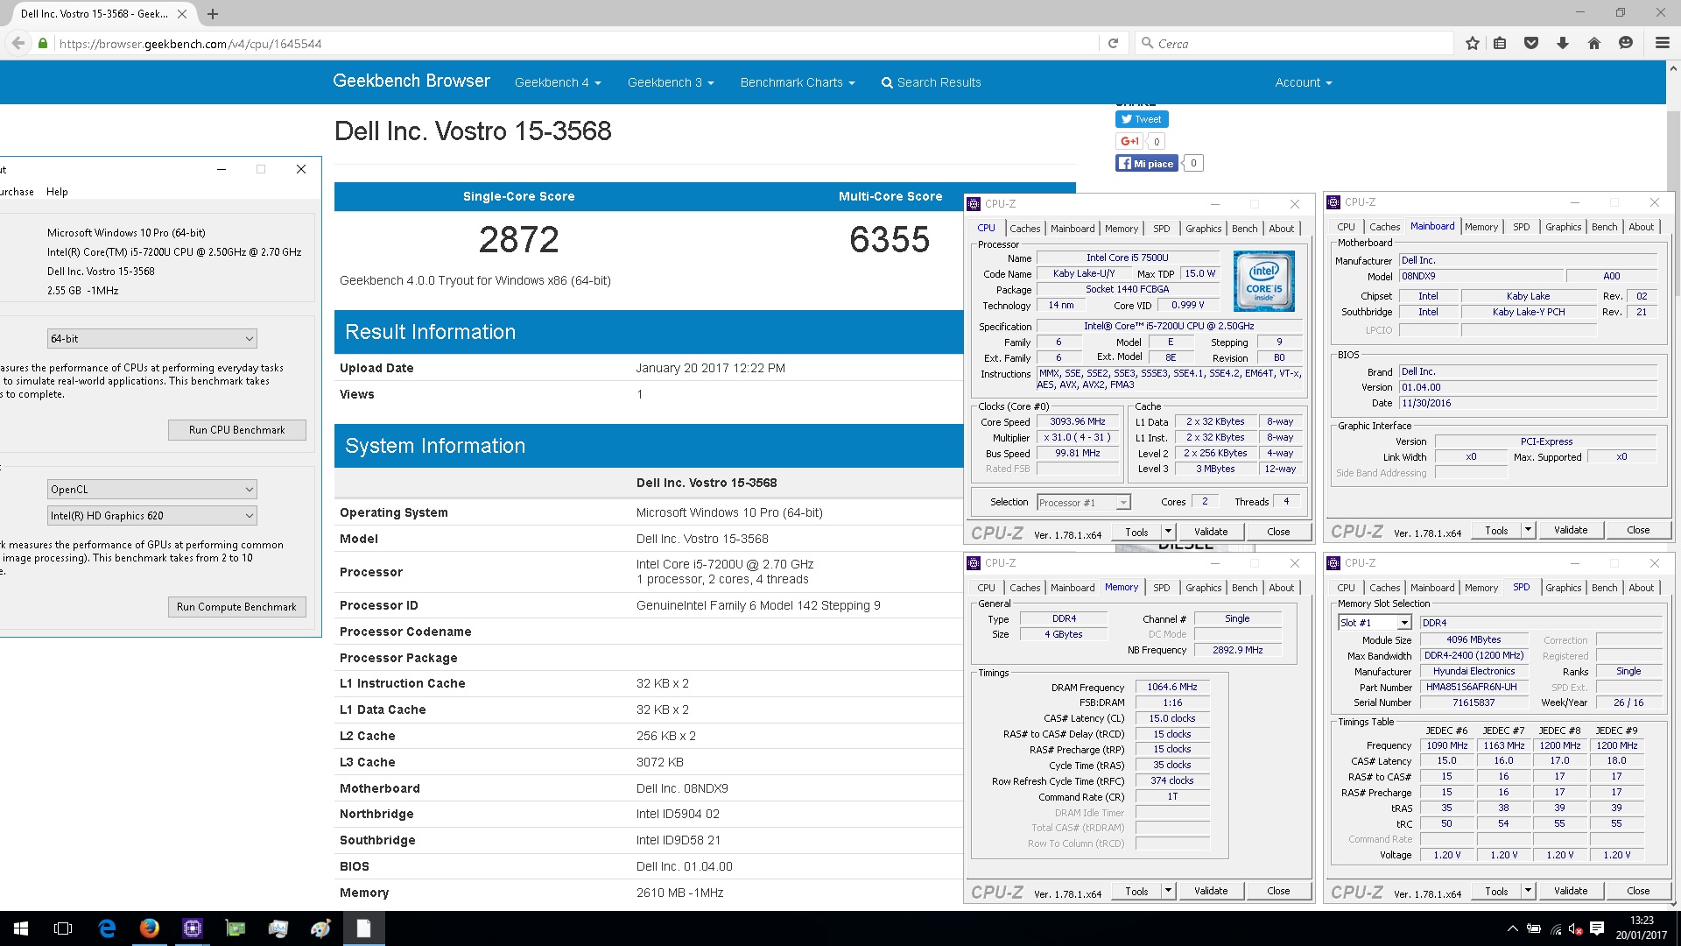Click the Single-Core Score value 2872

coord(518,240)
